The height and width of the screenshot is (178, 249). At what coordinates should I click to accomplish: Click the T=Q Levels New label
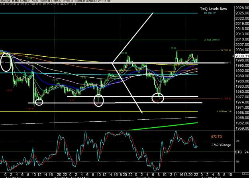[214, 9]
